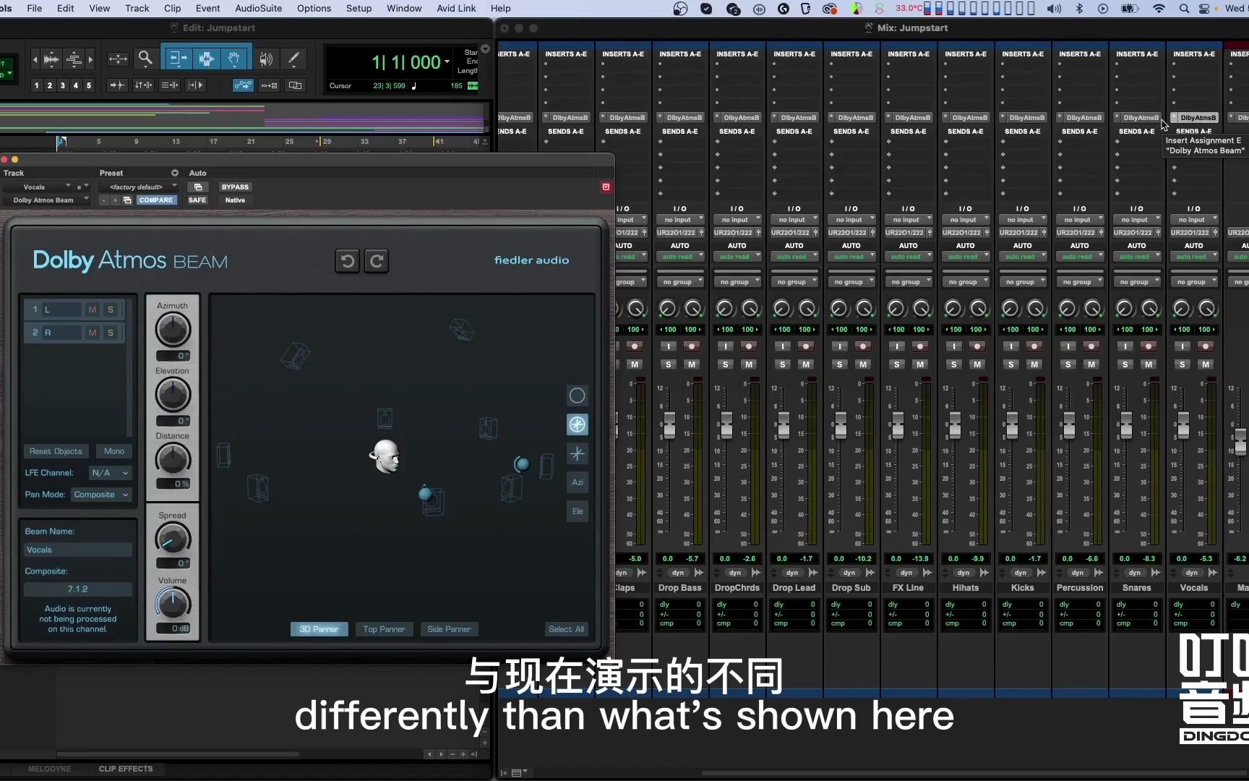
Task: Toggle Link Track and Edit Selection
Action: point(170,85)
